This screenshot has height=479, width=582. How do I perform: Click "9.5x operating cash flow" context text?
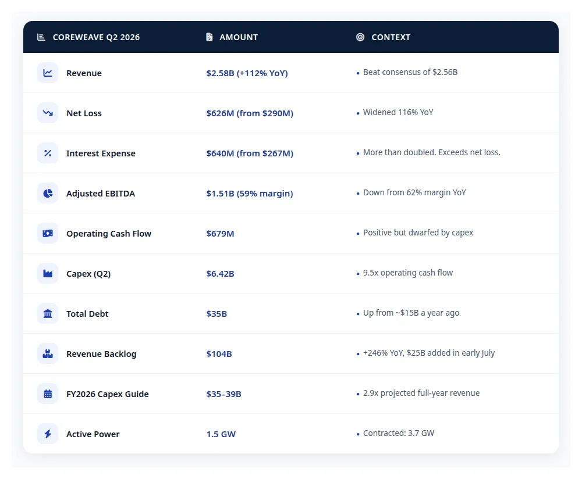[408, 273]
